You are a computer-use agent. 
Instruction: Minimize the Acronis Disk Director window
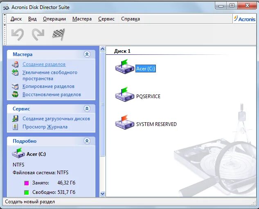point(221,6)
